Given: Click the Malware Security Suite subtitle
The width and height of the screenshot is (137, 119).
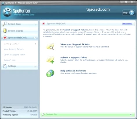Looking at the screenshot, I should pyautogui.click(x=24, y=15).
